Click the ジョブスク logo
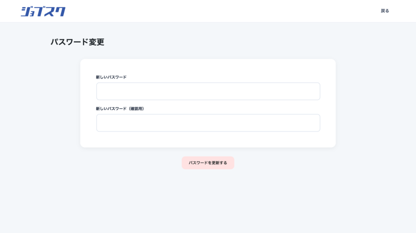This screenshot has width=416, height=233. point(43,11)
